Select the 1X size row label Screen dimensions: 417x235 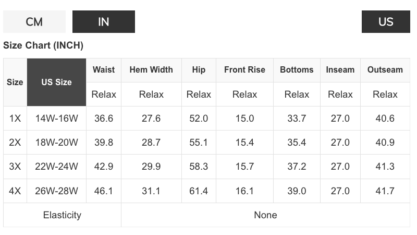[x=15, y=119]
